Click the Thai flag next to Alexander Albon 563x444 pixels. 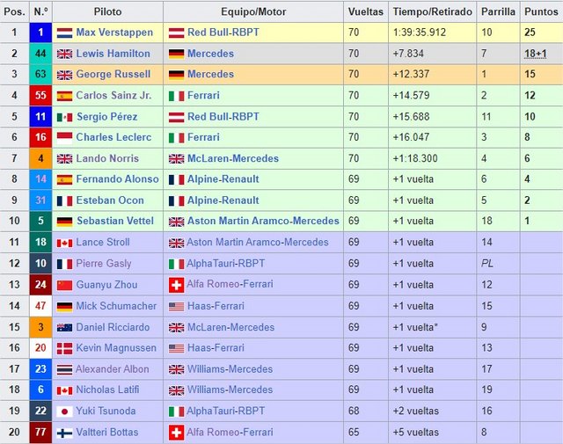tap(64, 369)
